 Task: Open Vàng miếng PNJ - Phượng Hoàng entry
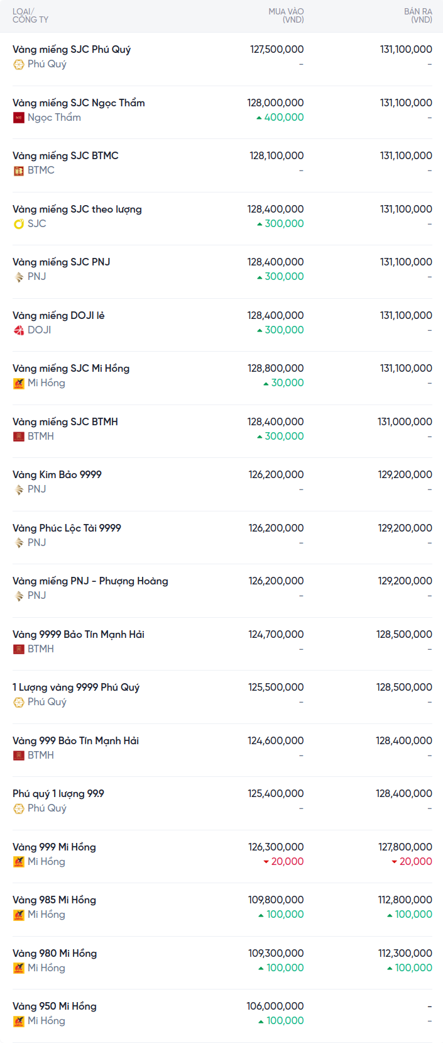90,581
